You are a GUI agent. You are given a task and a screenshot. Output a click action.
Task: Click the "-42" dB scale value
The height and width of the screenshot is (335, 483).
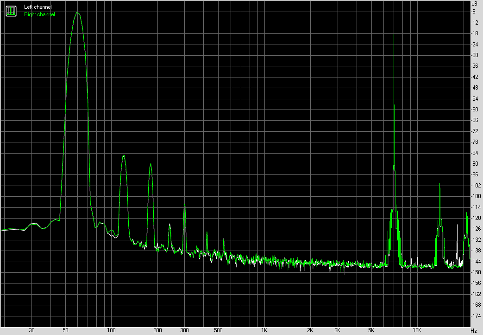[x=475, y=77]
